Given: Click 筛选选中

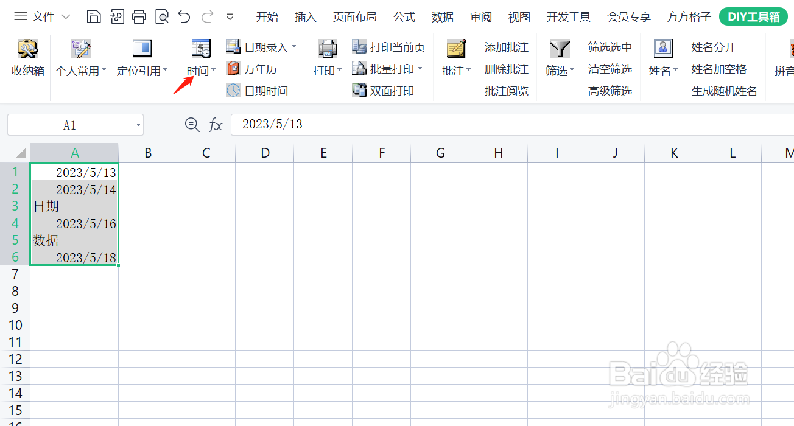Looking at the screenshot, I should tap(610, 47).
